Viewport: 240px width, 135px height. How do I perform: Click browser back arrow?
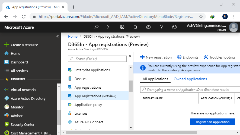(x=6, y=17)
